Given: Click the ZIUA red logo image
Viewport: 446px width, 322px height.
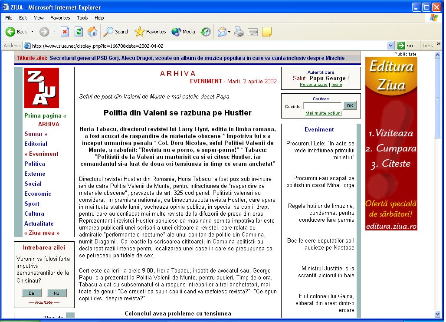Looking at the screenshot, I should pyautogui.click(x=42, y=88).
